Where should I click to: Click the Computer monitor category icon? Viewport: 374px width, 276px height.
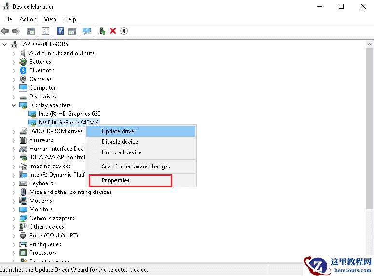pos(23,88)
